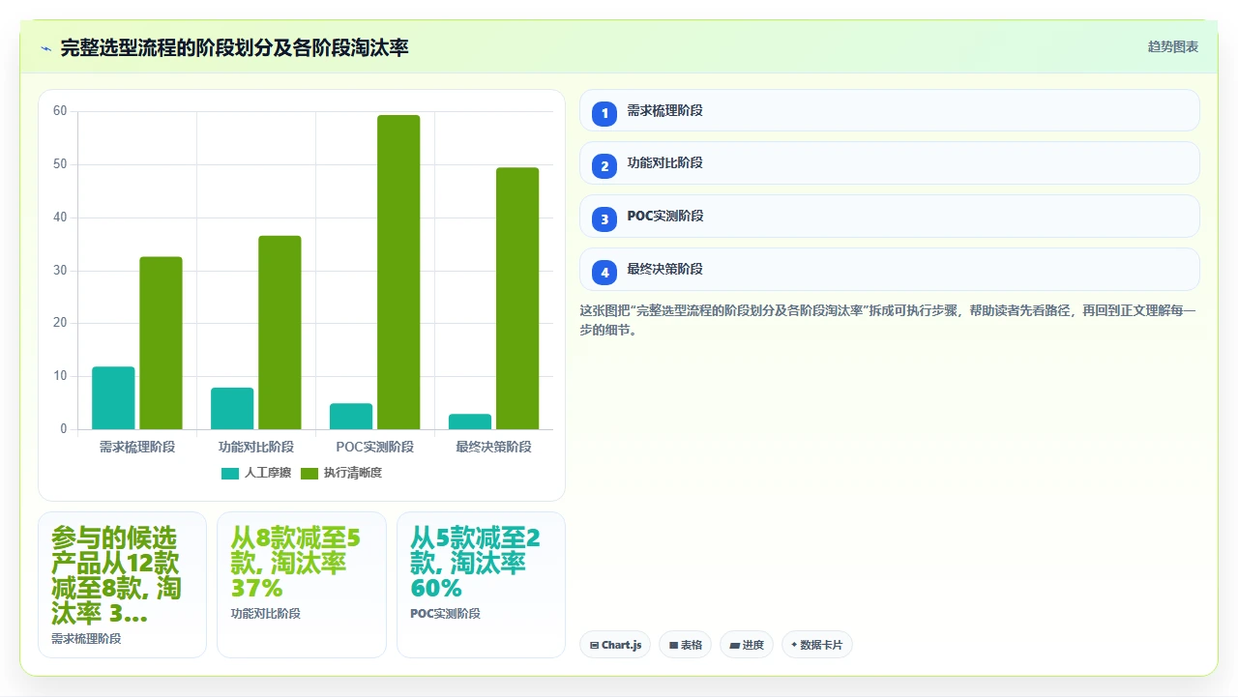Click the number 2 step badge
The width and height of the screenshot is (1238, 697).
coord(604,166)
